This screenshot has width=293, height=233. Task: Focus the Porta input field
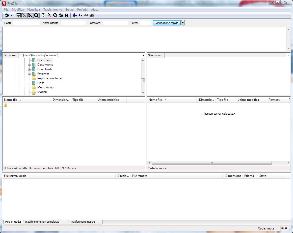(145, 23)
